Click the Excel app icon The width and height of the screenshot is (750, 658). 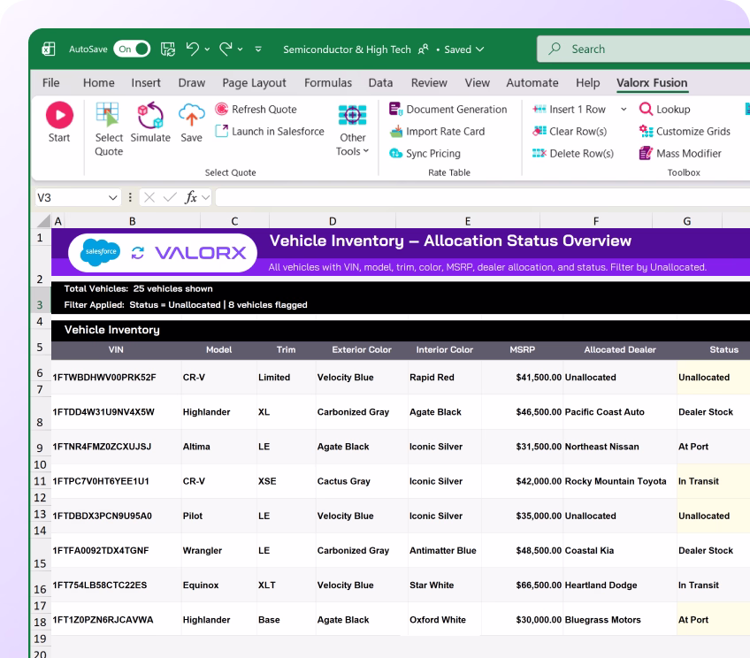49,50
